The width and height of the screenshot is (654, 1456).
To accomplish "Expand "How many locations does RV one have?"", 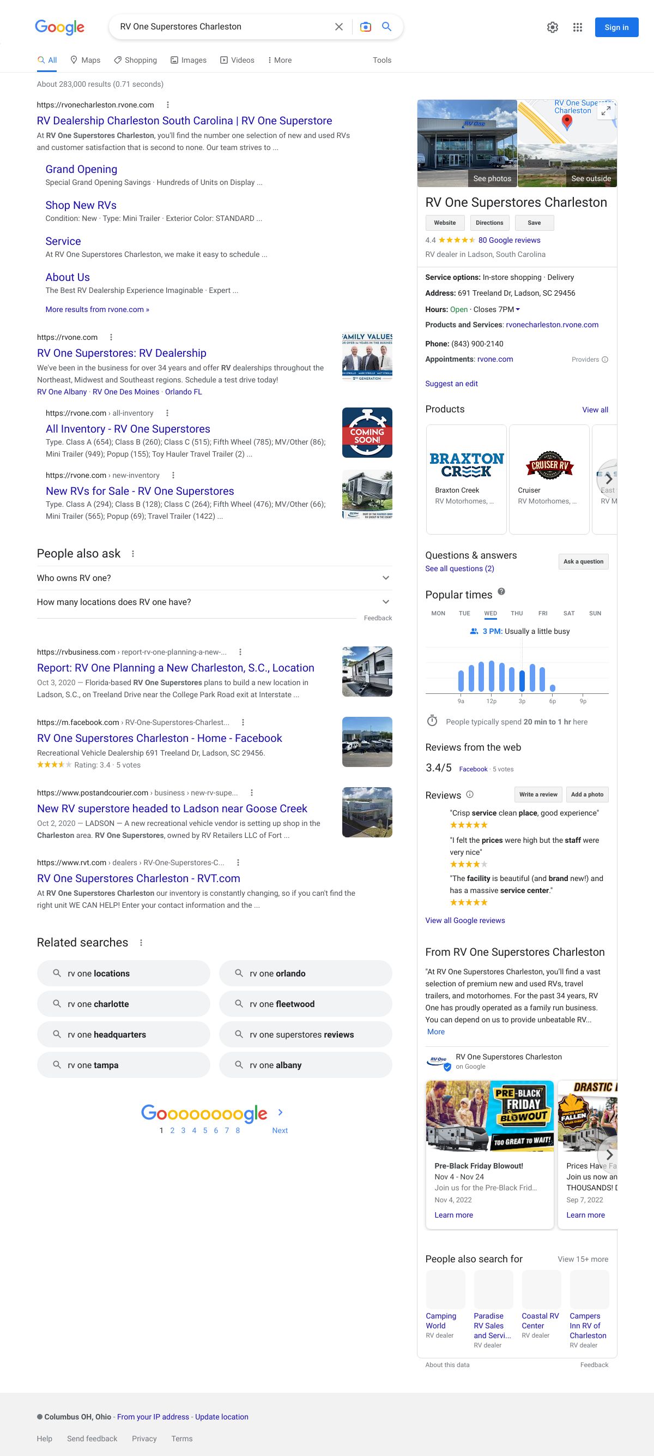I will pyautogui.click(x=385, y=602).
